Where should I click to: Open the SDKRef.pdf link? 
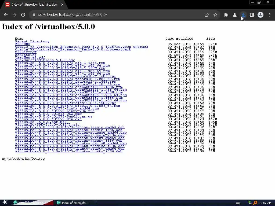click(26, 52)
